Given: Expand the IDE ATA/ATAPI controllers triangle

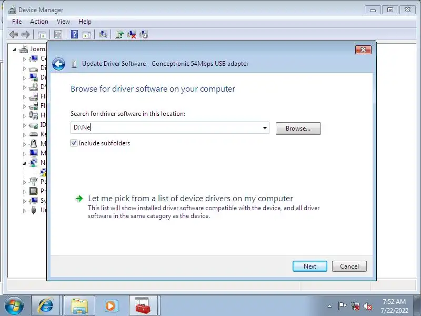Looking at the screenshot, I should (24, 125).
